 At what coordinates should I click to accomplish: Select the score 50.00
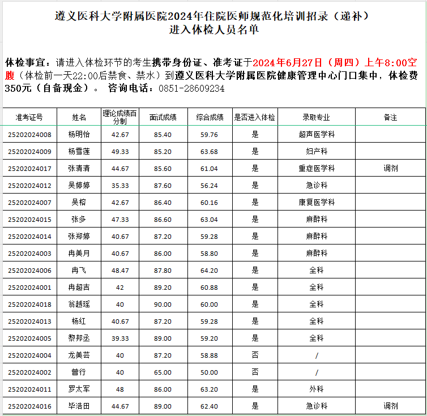[x=209, y=372]
